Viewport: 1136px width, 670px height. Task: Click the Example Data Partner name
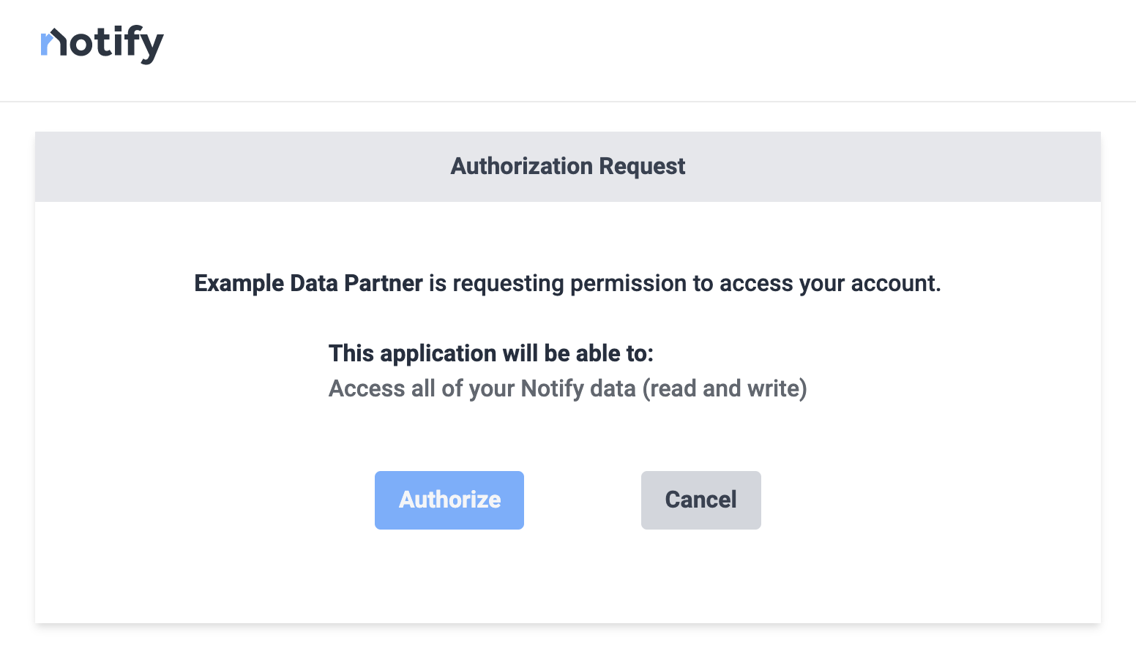pyautogui.click(x=307, y=283)
